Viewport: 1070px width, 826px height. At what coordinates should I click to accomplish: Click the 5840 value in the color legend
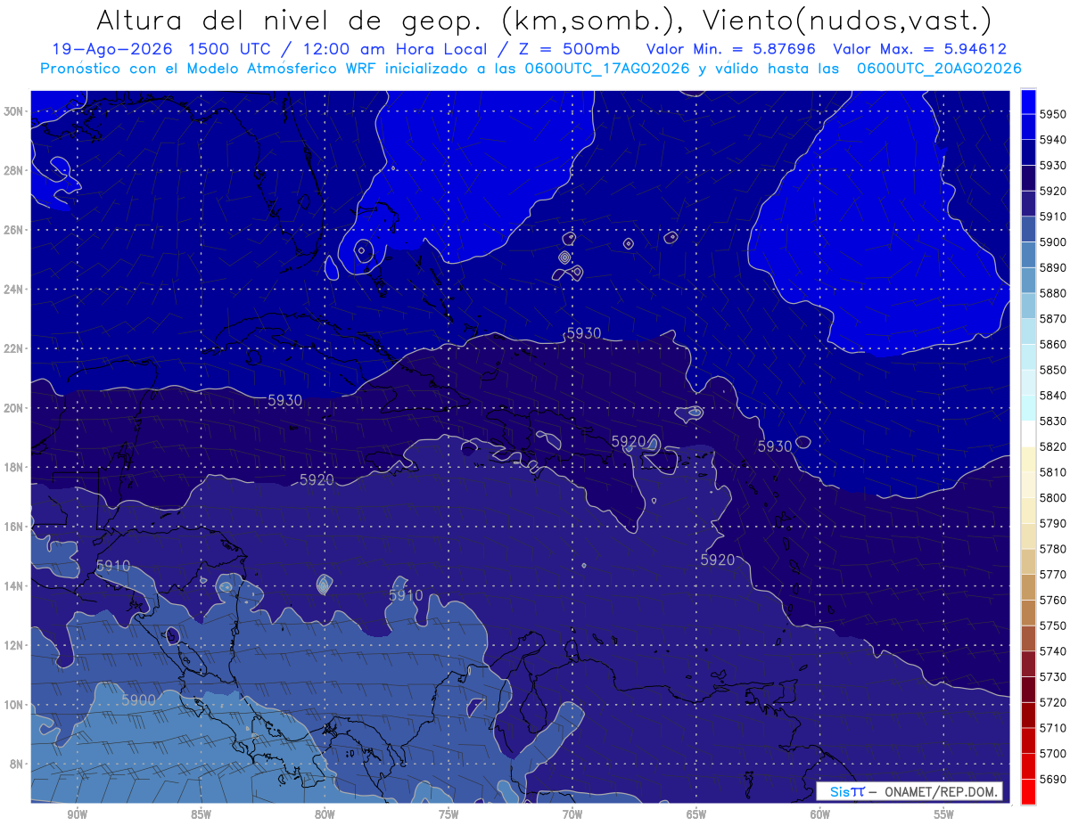1052,395
